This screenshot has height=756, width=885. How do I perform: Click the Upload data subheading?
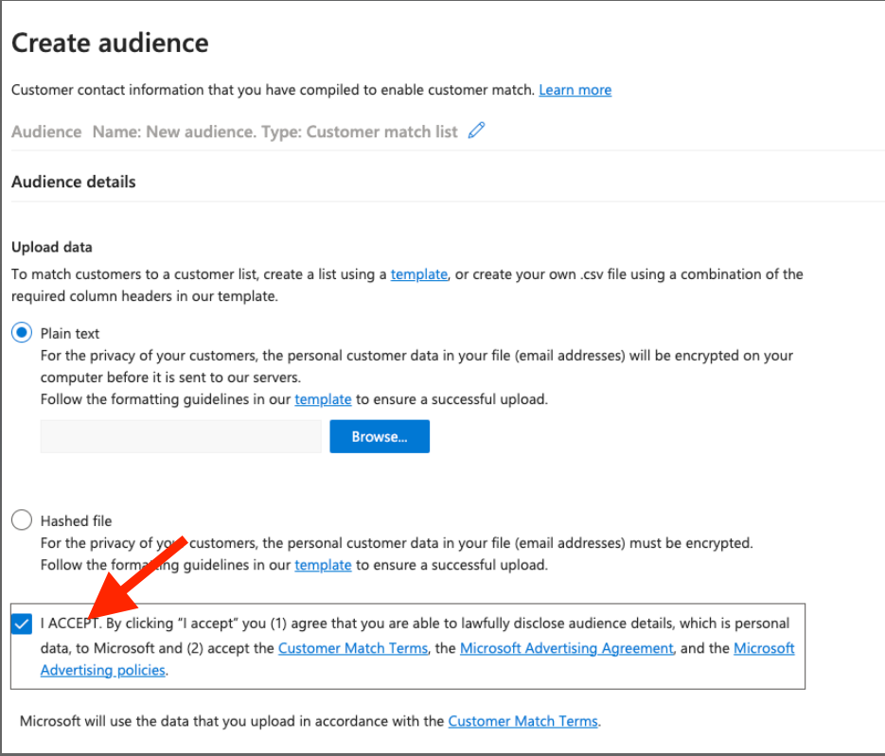pyautogui.click(x=52, y=247)
